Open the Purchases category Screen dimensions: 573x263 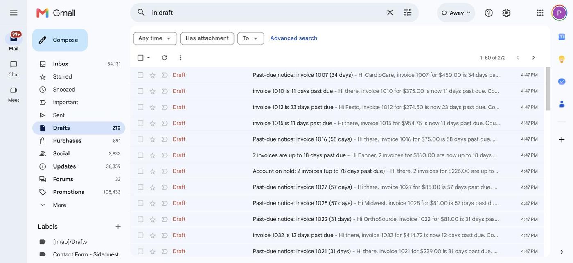pyautogui.click(x=79, y=141)
